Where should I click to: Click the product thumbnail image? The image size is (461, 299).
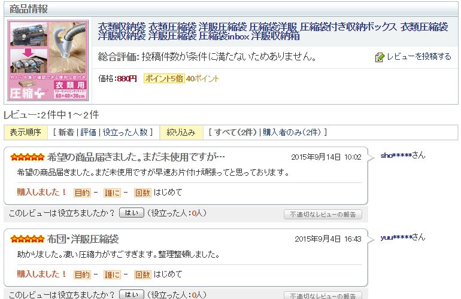[48, 61]
